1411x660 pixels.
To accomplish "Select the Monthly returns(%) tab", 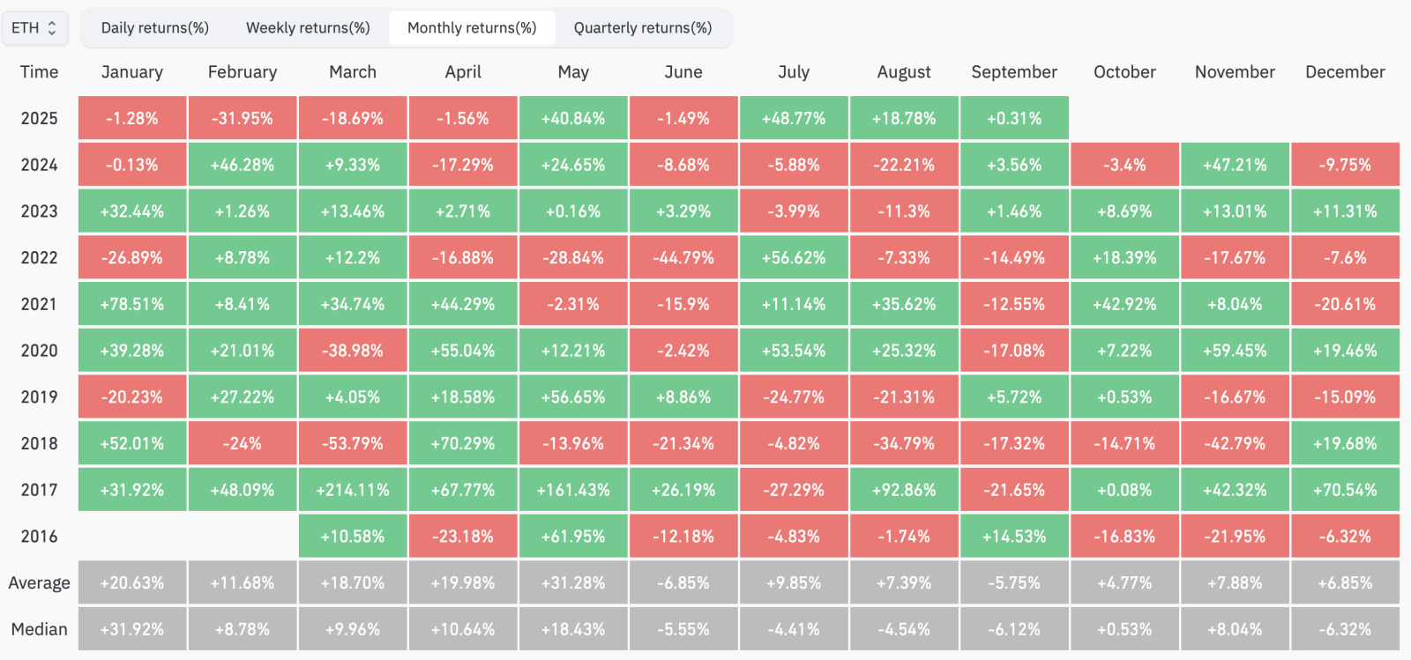I will tap(472, 28).
